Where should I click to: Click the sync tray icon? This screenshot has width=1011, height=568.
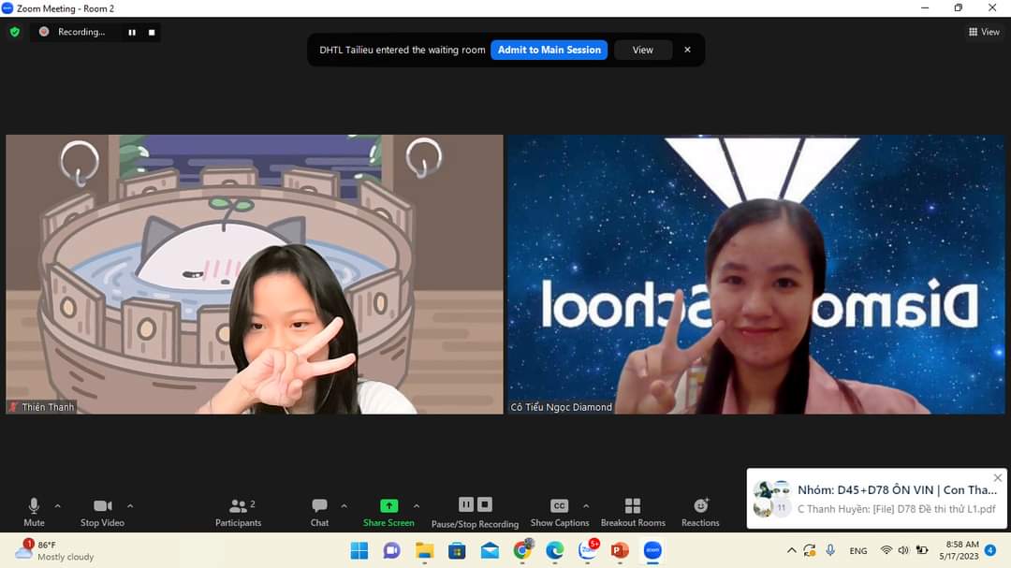[810, 550]
